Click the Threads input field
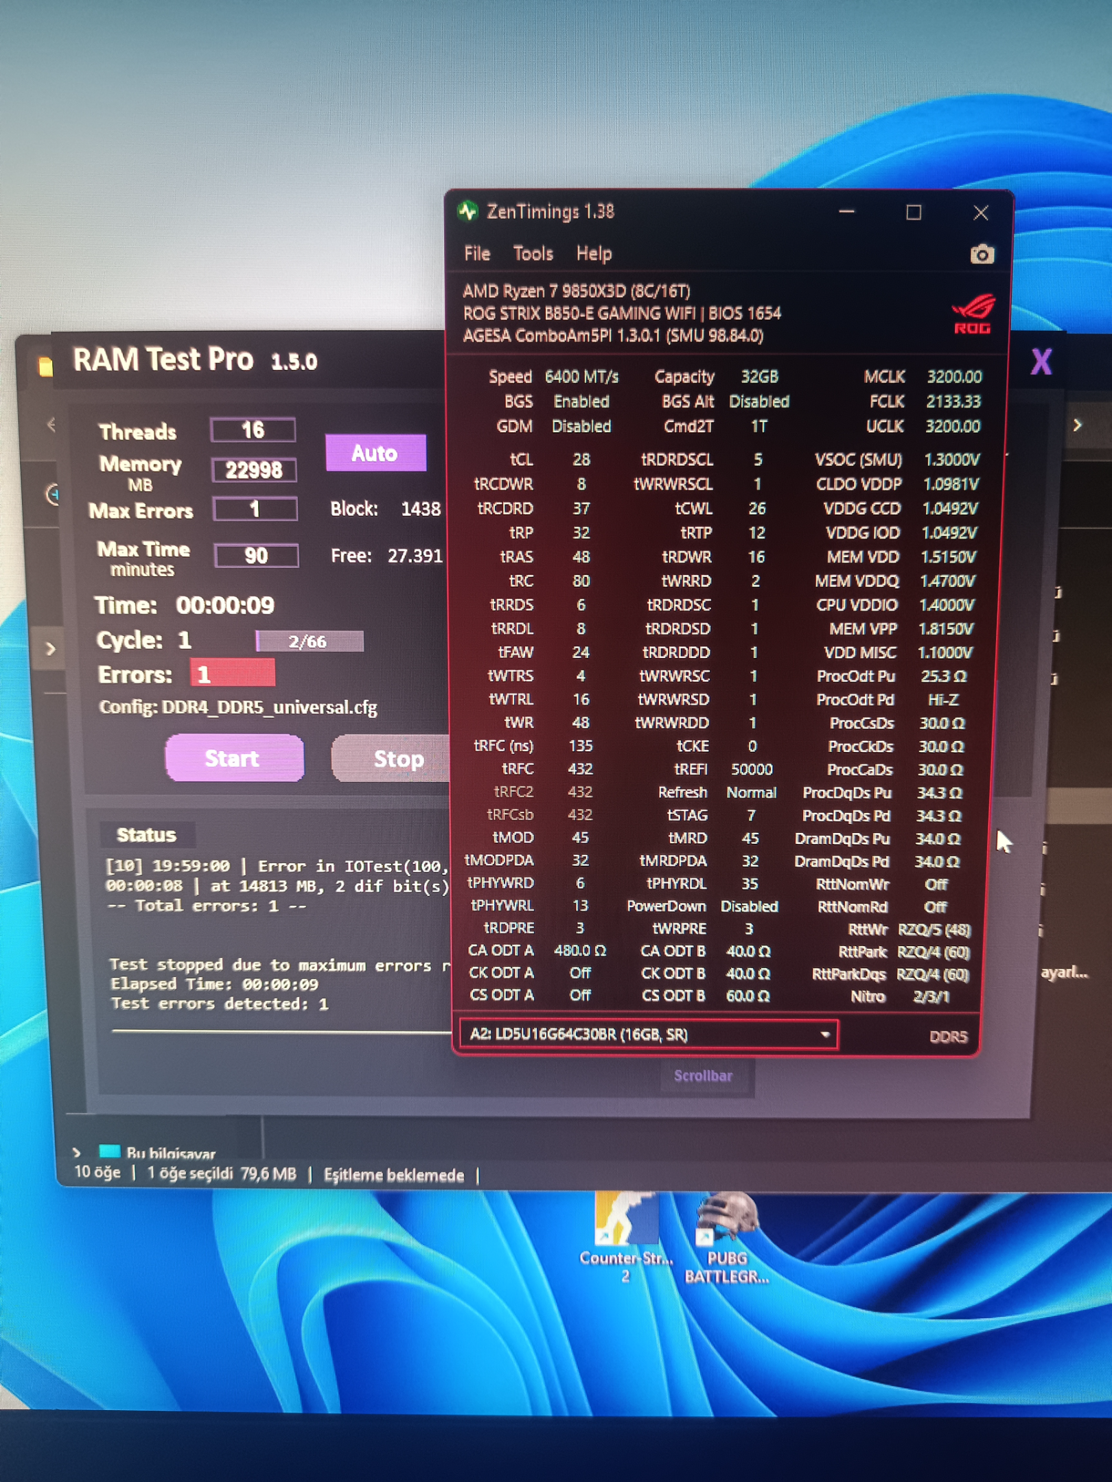 [x=253, y=430]
